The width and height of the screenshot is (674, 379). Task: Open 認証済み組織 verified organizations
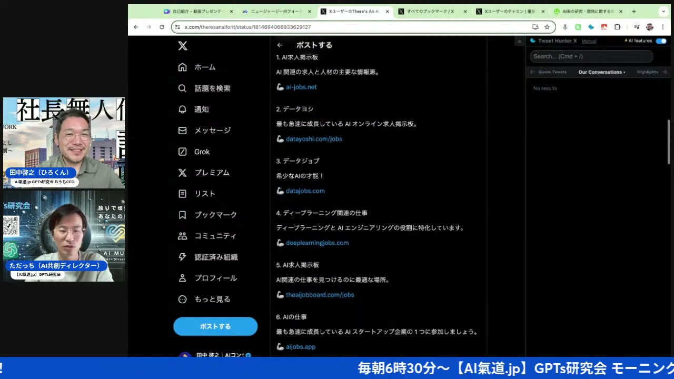(x=208, y=257)
